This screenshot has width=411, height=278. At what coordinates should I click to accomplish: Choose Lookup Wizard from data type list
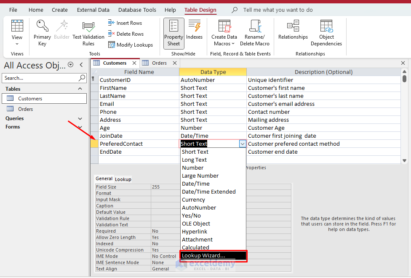[x=214, y=255]
